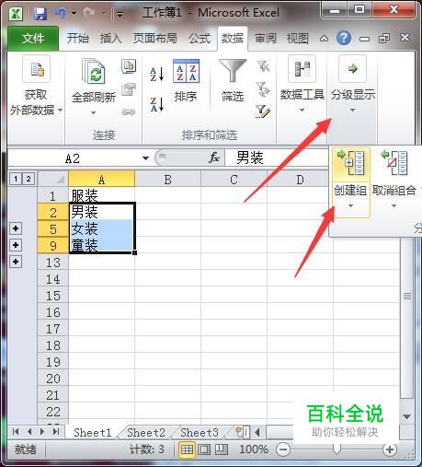Insert a new worksheet tab icon
This screenshot has height=467, width=422.
point(243,432)
